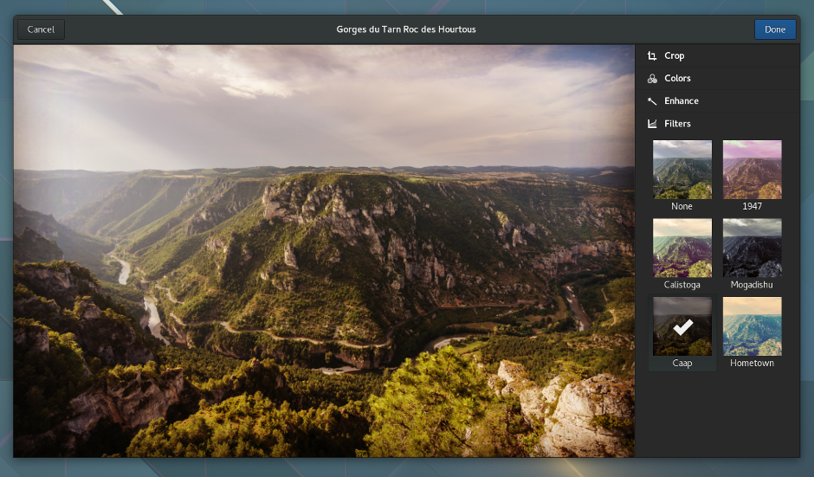Click the 1947 label text
Image resolution: width=814 pixels, height=477 pixels.
[x=752, y=207]
